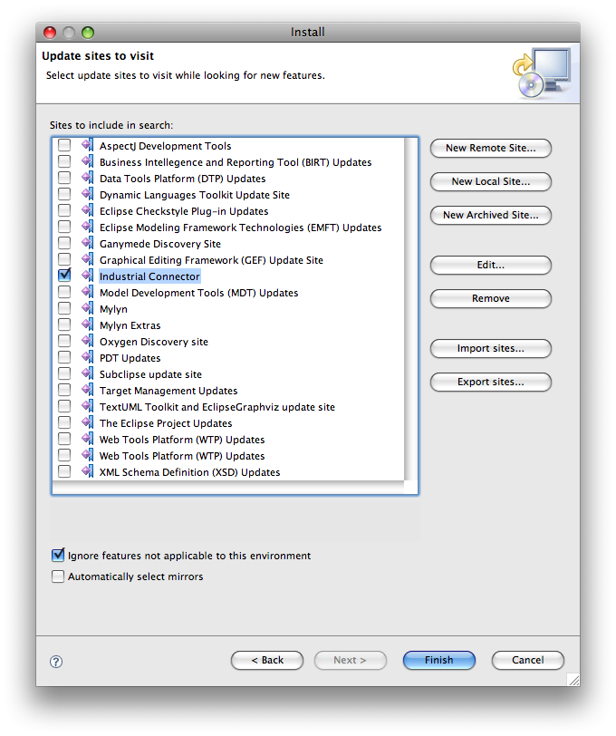Viewport: 616px width, 736px height.
Task: Enable The Eclipse Project Updates checkbox
Action: pyautogui.click(x=64, y=422)
